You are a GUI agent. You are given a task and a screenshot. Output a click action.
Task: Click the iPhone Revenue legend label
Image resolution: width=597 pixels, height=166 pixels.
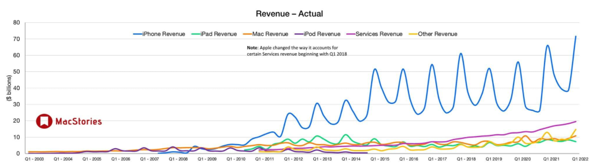click(x=164, y=34)
